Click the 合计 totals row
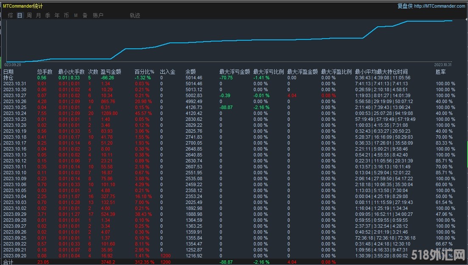Viewport: 468px width, 265px height. [x=8, y=262]
